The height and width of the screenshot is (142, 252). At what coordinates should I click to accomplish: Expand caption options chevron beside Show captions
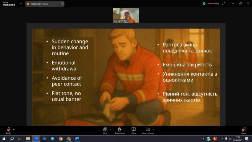[153, 129]
